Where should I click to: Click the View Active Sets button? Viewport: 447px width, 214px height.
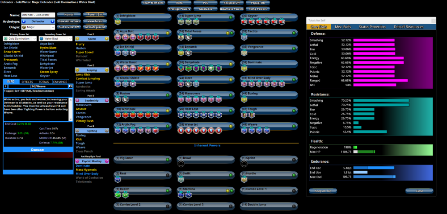point(68,21)
